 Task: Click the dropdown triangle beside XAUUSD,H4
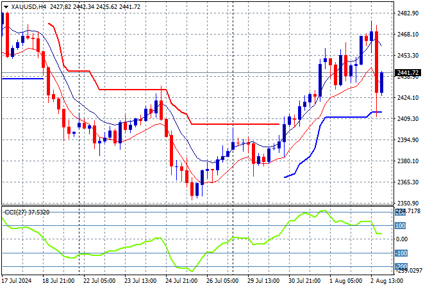tap(6, 7)
